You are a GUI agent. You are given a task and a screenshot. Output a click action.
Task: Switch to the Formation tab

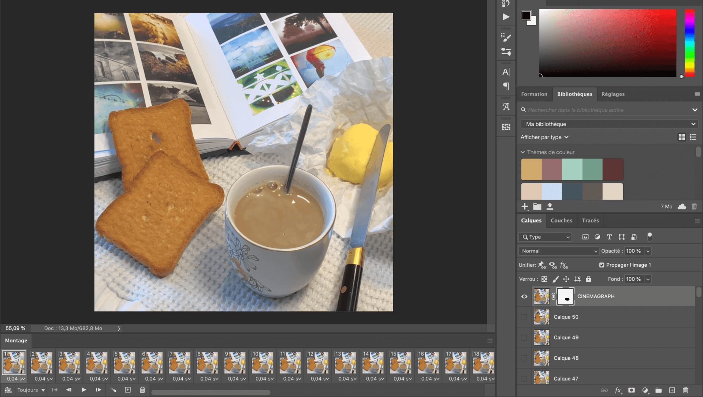535,94
